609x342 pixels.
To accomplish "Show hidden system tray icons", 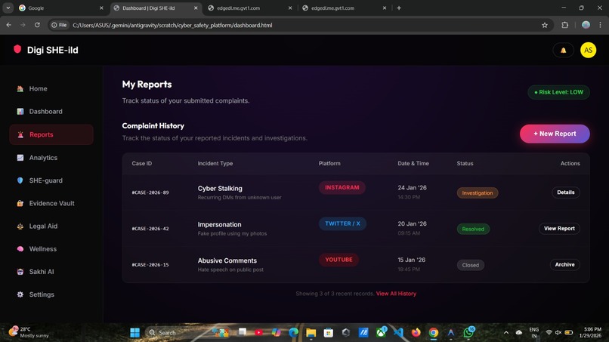I will 506,333.
